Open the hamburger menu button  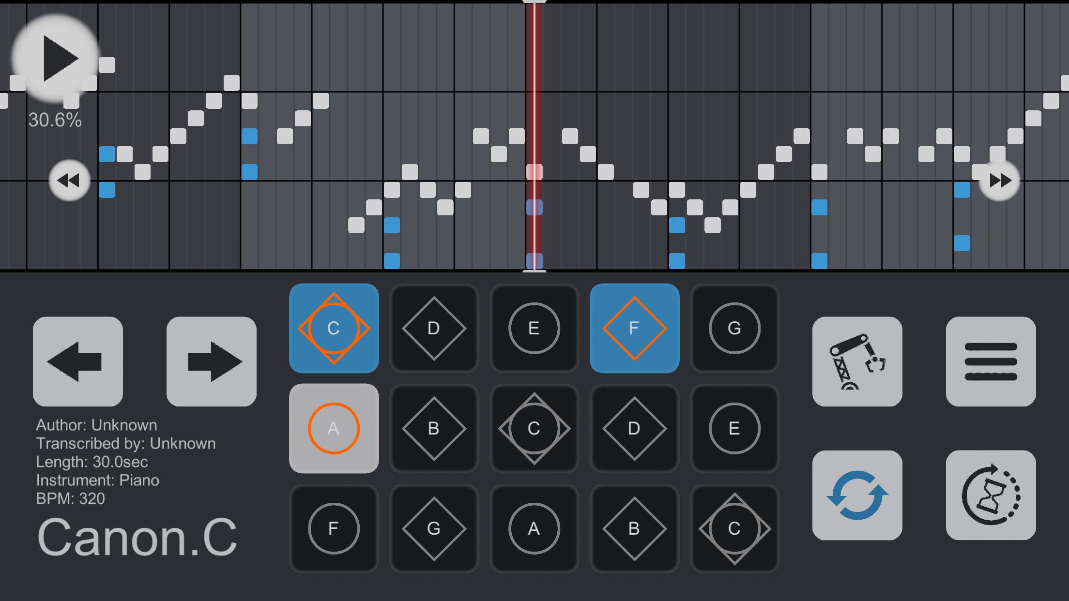(991, 361)
